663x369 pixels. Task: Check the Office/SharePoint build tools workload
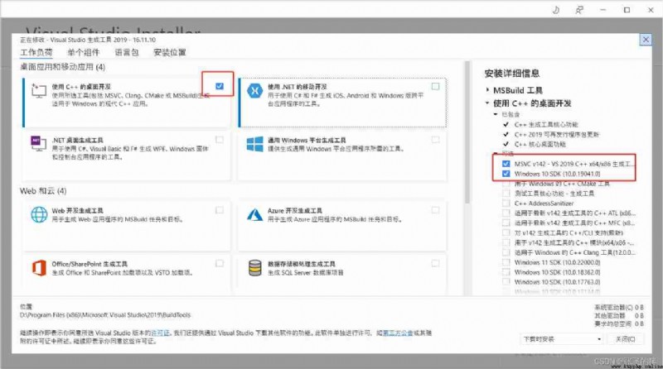(219, 263)
